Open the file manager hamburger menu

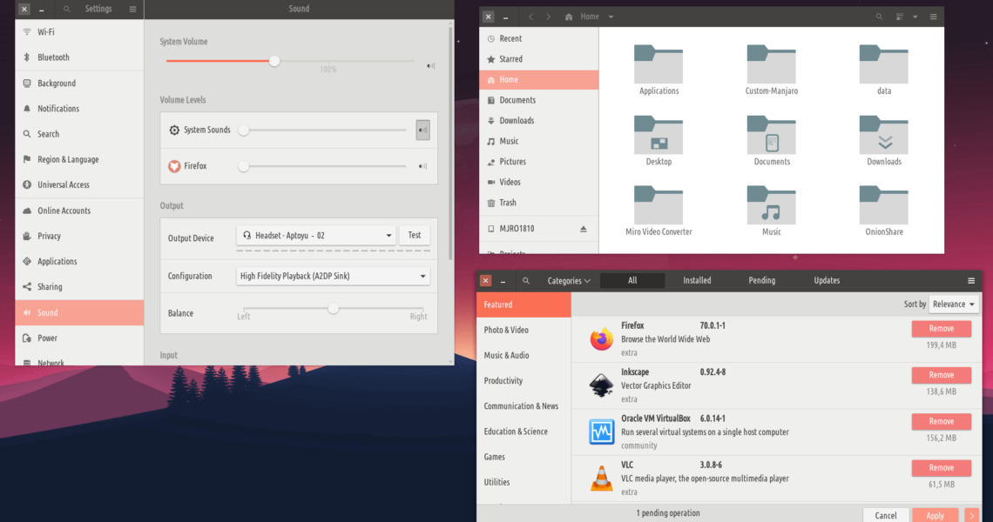click(x=933, y=17)
